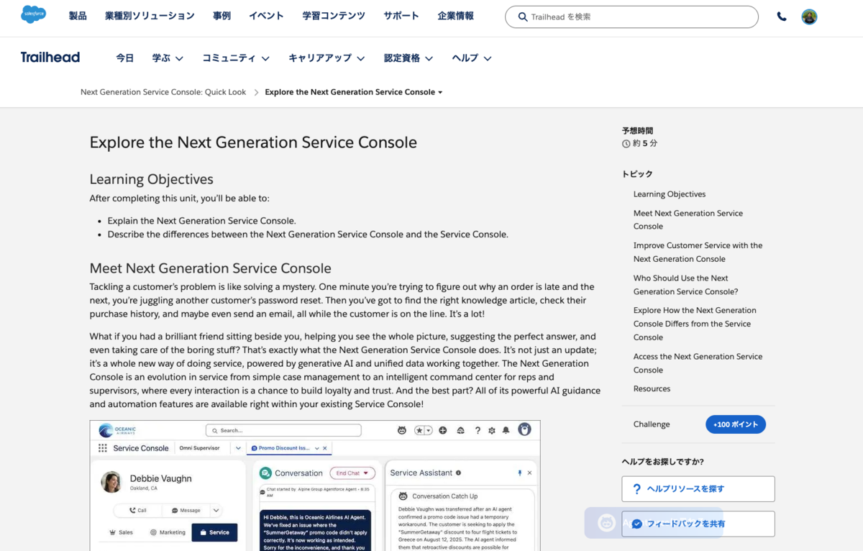Image resolution: width=863 pixels, height=551 pixels.
Task: Jump to Improve Customer Service topic
Action: (698, 252)
